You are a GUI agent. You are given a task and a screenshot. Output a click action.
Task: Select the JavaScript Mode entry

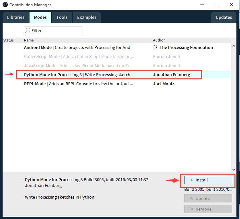(117, 66)
